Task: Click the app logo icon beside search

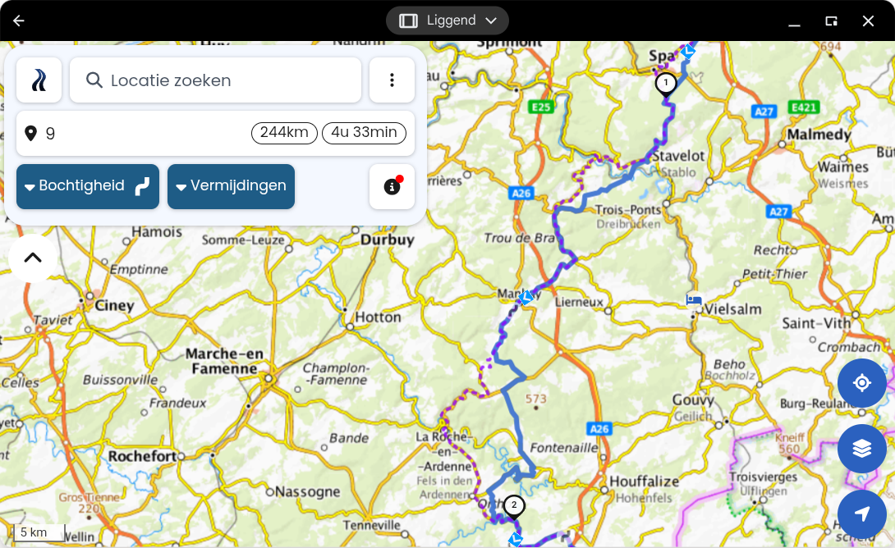Action: (x=39, y=80)
